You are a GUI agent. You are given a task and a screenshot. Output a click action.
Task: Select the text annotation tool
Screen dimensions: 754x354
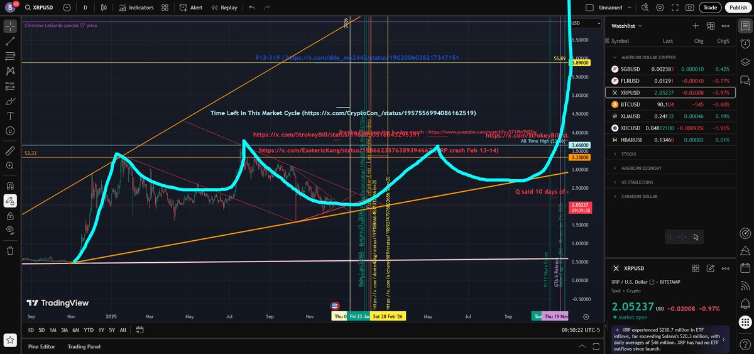pos(10,116)
